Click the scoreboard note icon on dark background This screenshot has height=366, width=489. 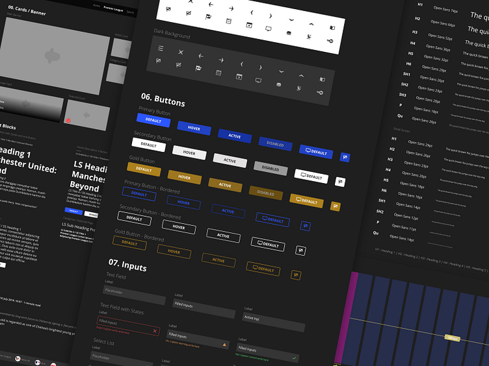pos(218,73)
